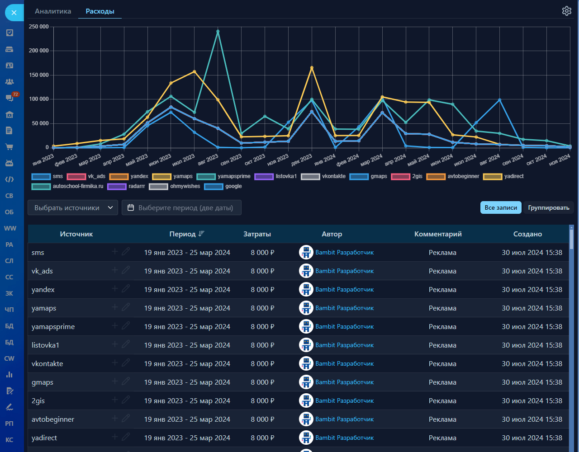
Task: Click the Источник column header
Action: pyautogui.click(x=76, y=234)
